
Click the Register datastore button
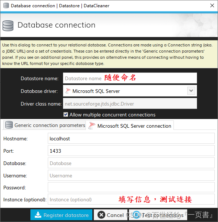coord(61,215)
